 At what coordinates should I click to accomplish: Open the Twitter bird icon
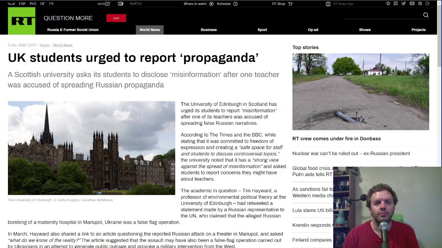tap(404, 4)
